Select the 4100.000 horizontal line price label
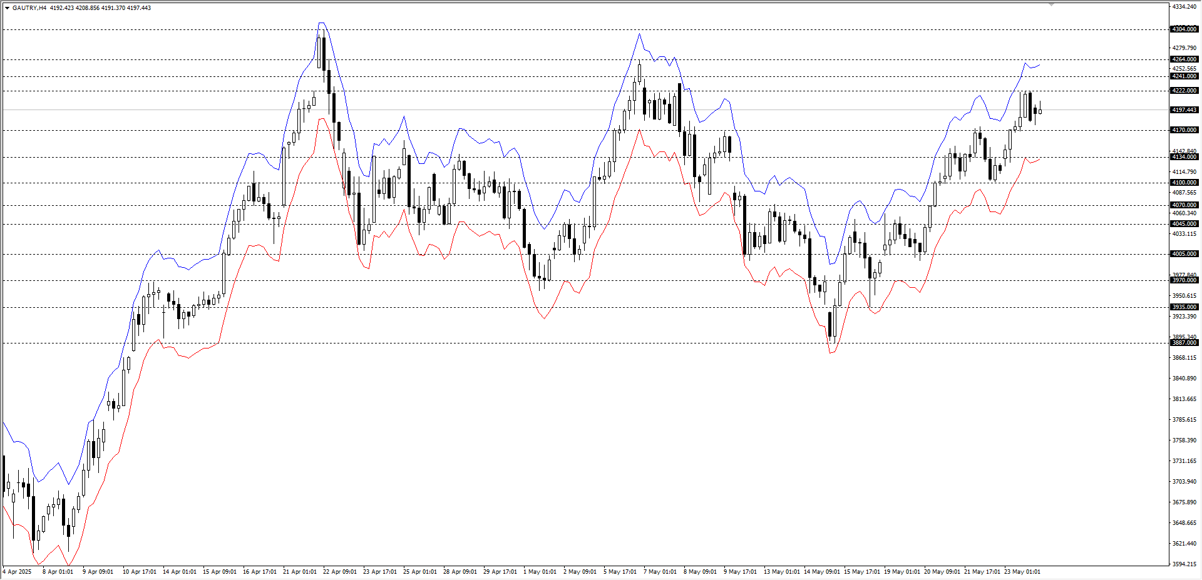The width and height of the screenshot is (1202, 580). click(1184, 183)
